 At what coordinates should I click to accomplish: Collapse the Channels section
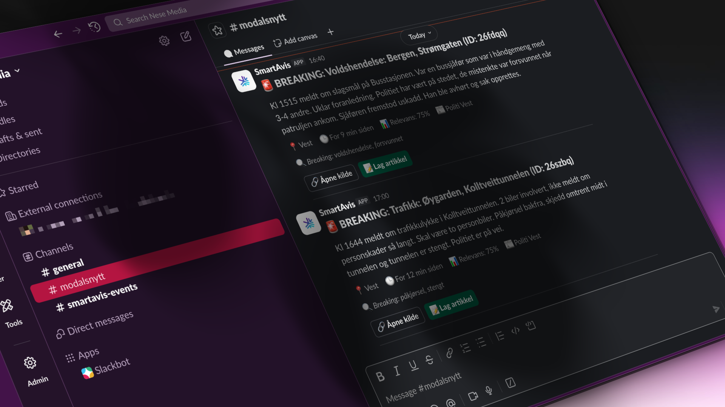click(54, 251)
